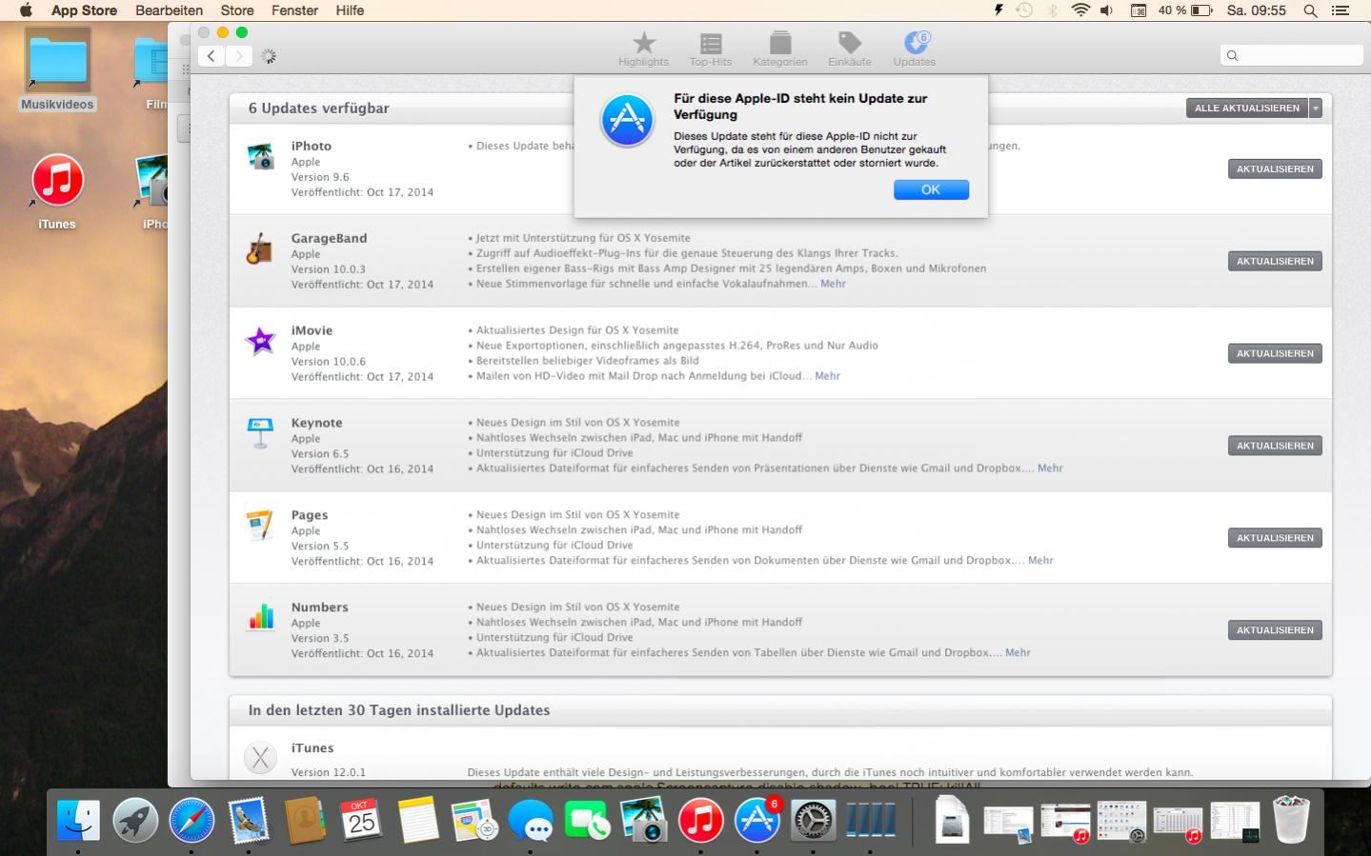Update GarageBand with its Aktualisieren button

(1275, 261)
